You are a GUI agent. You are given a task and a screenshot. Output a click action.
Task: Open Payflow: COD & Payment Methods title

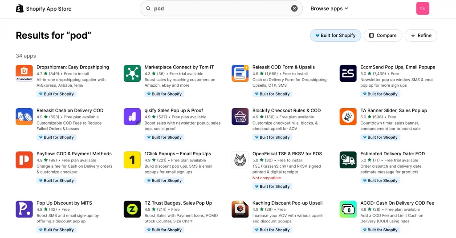click(74, 154)
